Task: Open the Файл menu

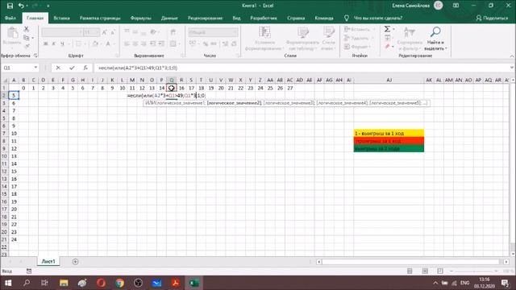Action: (x=10, y=18)
